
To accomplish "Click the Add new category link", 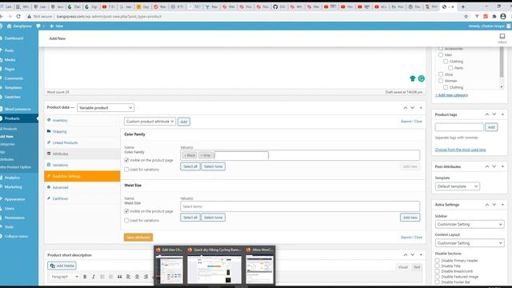I will (451, 95).
